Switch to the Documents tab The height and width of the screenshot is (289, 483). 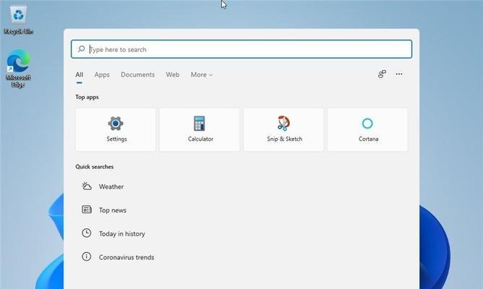click(137, 74)
